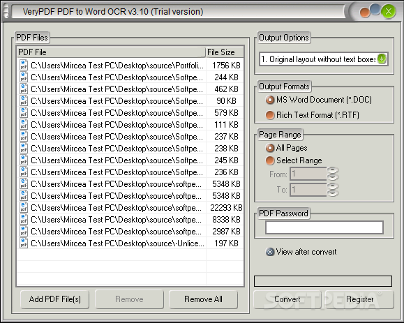This screenshot has height=323, width=404.
Task: Click the PDF icon of the 8338 KB file
Action: click(24, 219)
